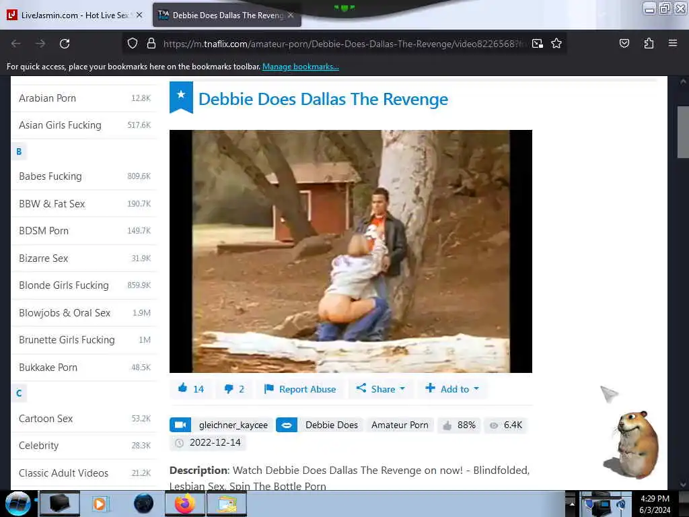Click the letter B section header
Screen dimensions: 689x517
pyautogui.click(x=19, y=151)
